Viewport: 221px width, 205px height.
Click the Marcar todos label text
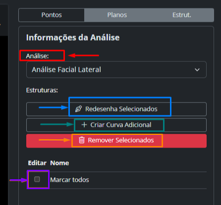(x=69, y=180)
